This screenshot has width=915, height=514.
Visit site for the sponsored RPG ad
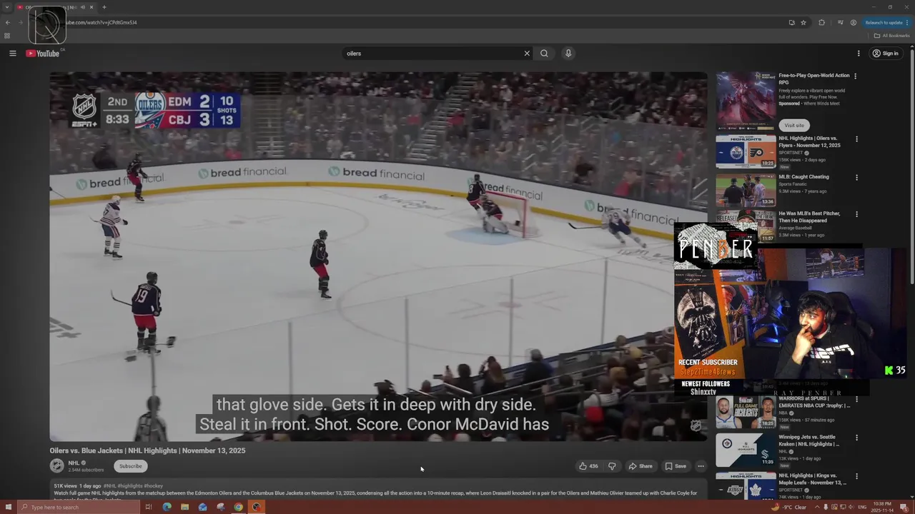pyautogui.click(x=794, y=125)
